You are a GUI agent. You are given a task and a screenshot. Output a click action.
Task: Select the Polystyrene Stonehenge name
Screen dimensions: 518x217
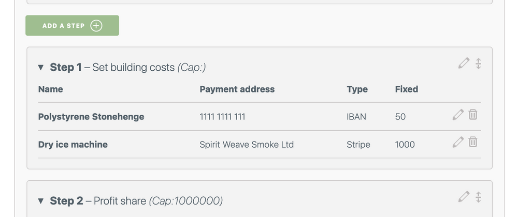(91, 117)
